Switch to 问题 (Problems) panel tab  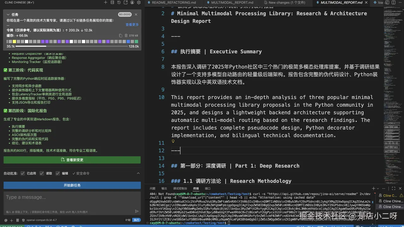152,188
